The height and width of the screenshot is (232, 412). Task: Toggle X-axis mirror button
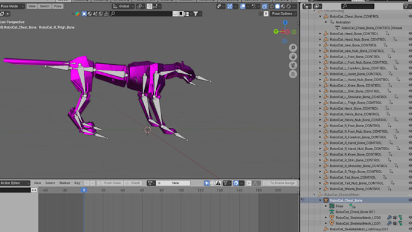(266, 14)
